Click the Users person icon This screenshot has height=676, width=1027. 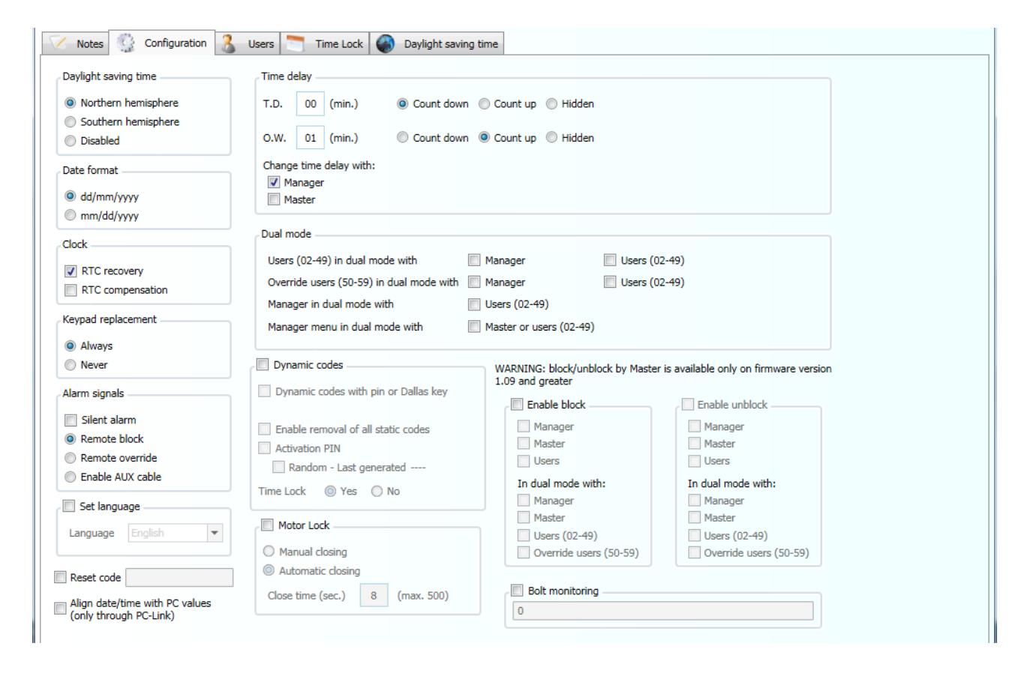[229, 43]
